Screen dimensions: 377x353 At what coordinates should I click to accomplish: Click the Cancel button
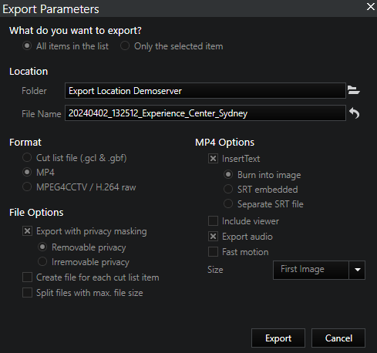tap(338, 338)
